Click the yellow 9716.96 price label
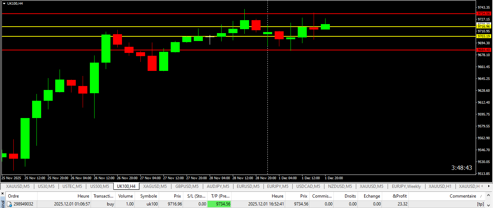Viewport: 493px width, 208px height. [483, 27]
